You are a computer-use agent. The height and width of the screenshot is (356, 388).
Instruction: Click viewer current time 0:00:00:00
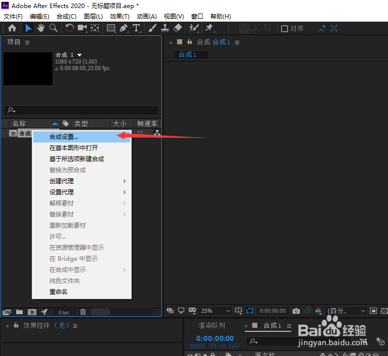[272, 311]
